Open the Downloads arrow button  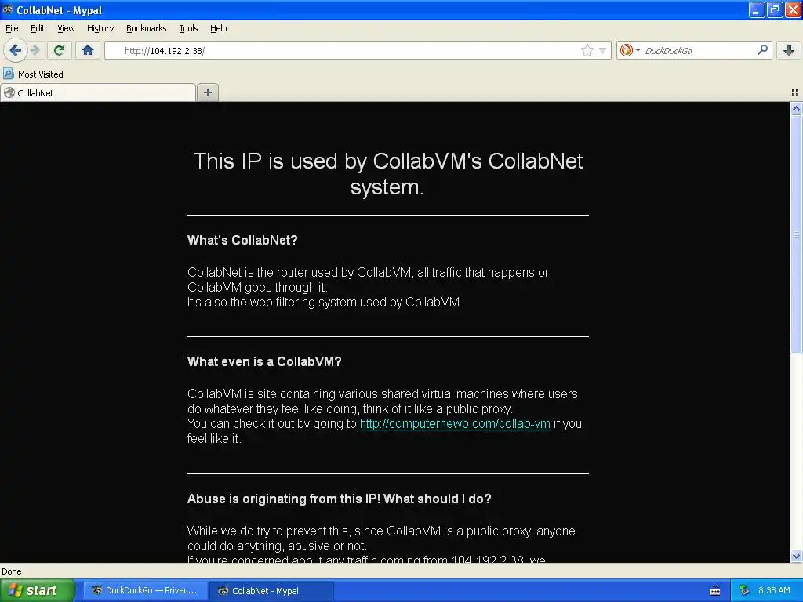click(789, 50)
